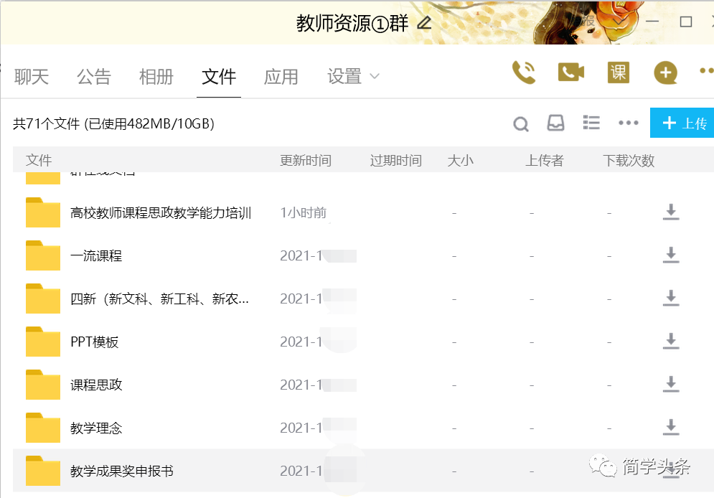This screenshot has height=498, width=714.
Task: Open folder name 一流课程
Action: 96,256
